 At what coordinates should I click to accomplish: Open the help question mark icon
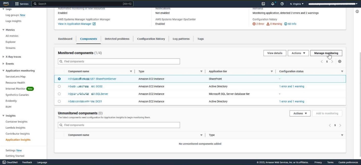tap(282, 4)
